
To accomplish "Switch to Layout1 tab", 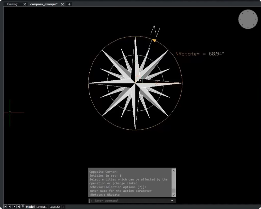I will tap(41, 207).
